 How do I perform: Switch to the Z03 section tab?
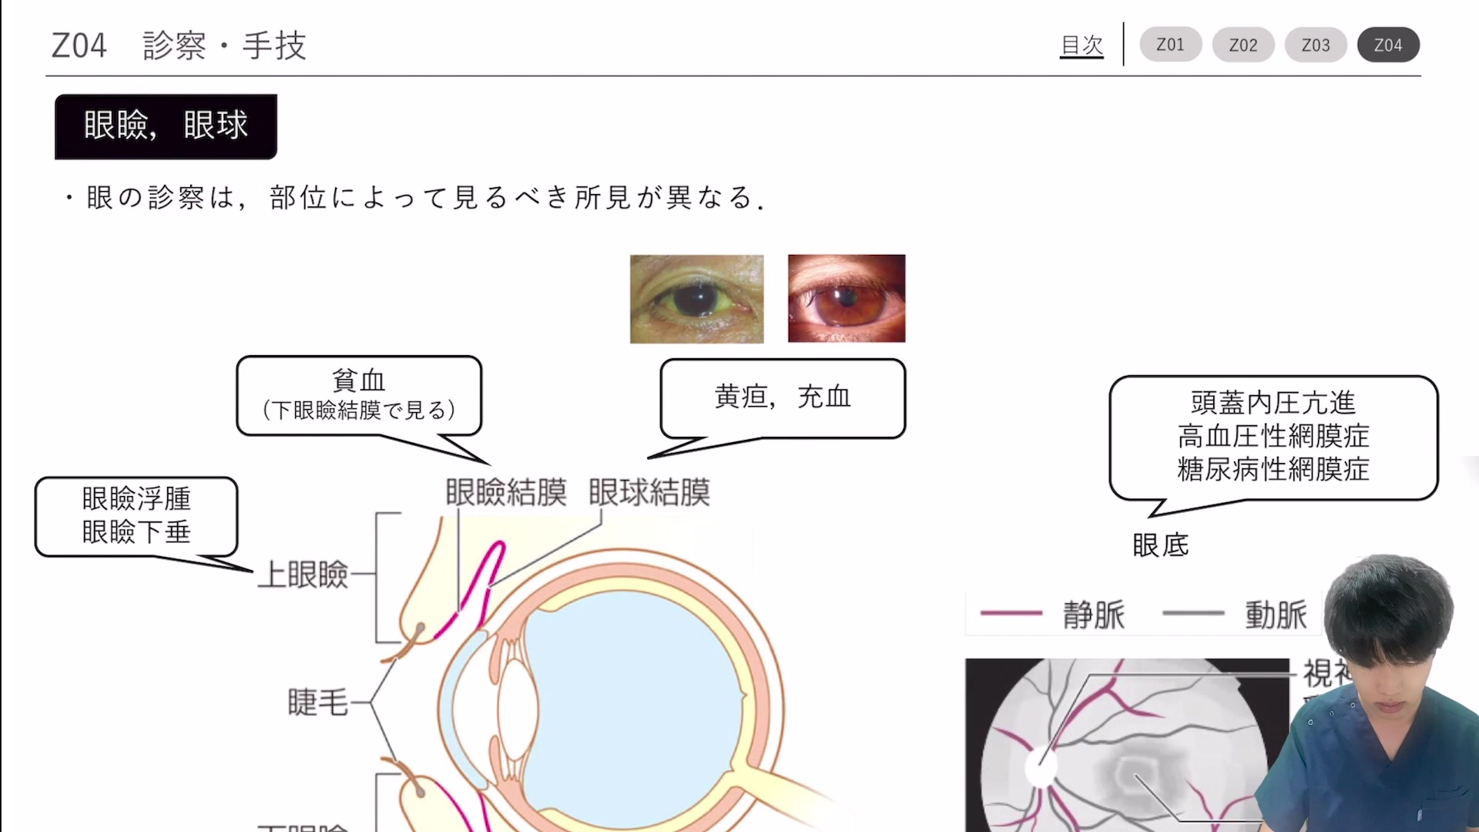point(1316,45)
